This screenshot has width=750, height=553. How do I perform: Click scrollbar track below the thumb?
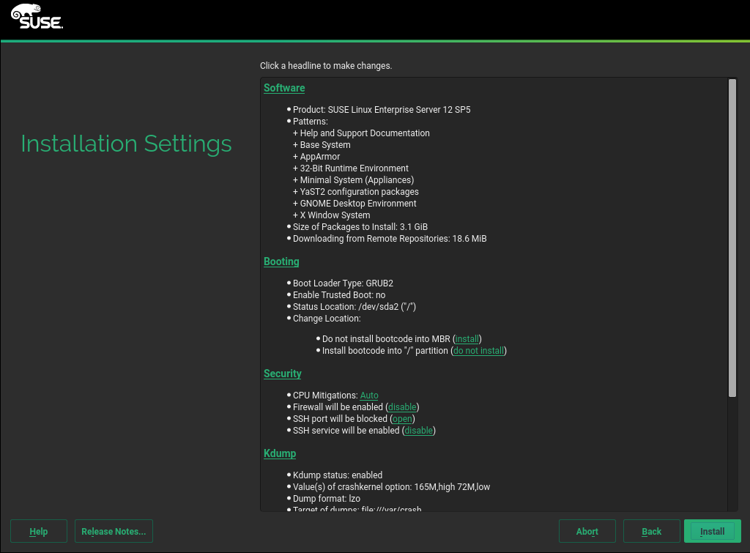(x=732, y=454)
